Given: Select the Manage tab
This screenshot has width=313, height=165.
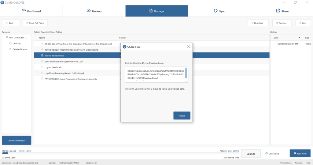Looking at the screenshot, I should pos(157,11).
